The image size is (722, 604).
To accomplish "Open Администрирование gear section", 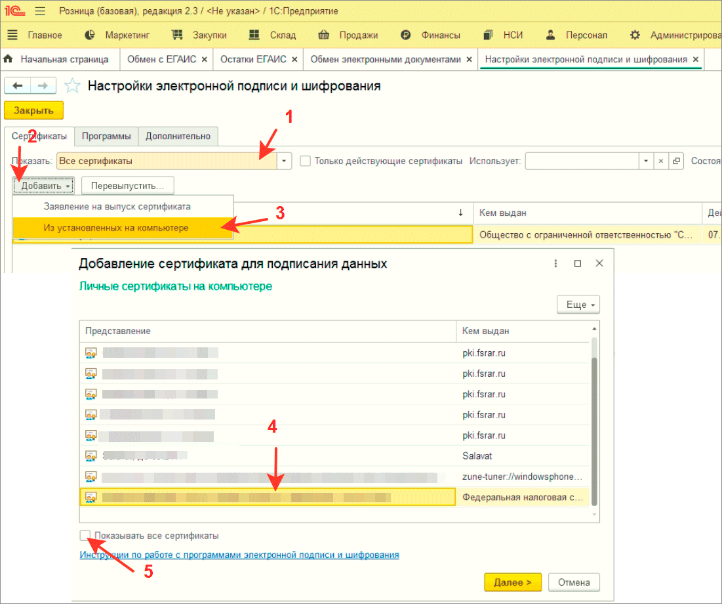I will [675, 35].
